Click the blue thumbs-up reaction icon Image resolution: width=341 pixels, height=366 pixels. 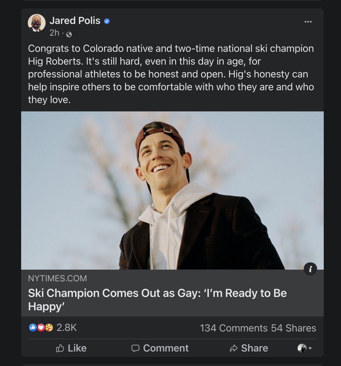[33, 328]
